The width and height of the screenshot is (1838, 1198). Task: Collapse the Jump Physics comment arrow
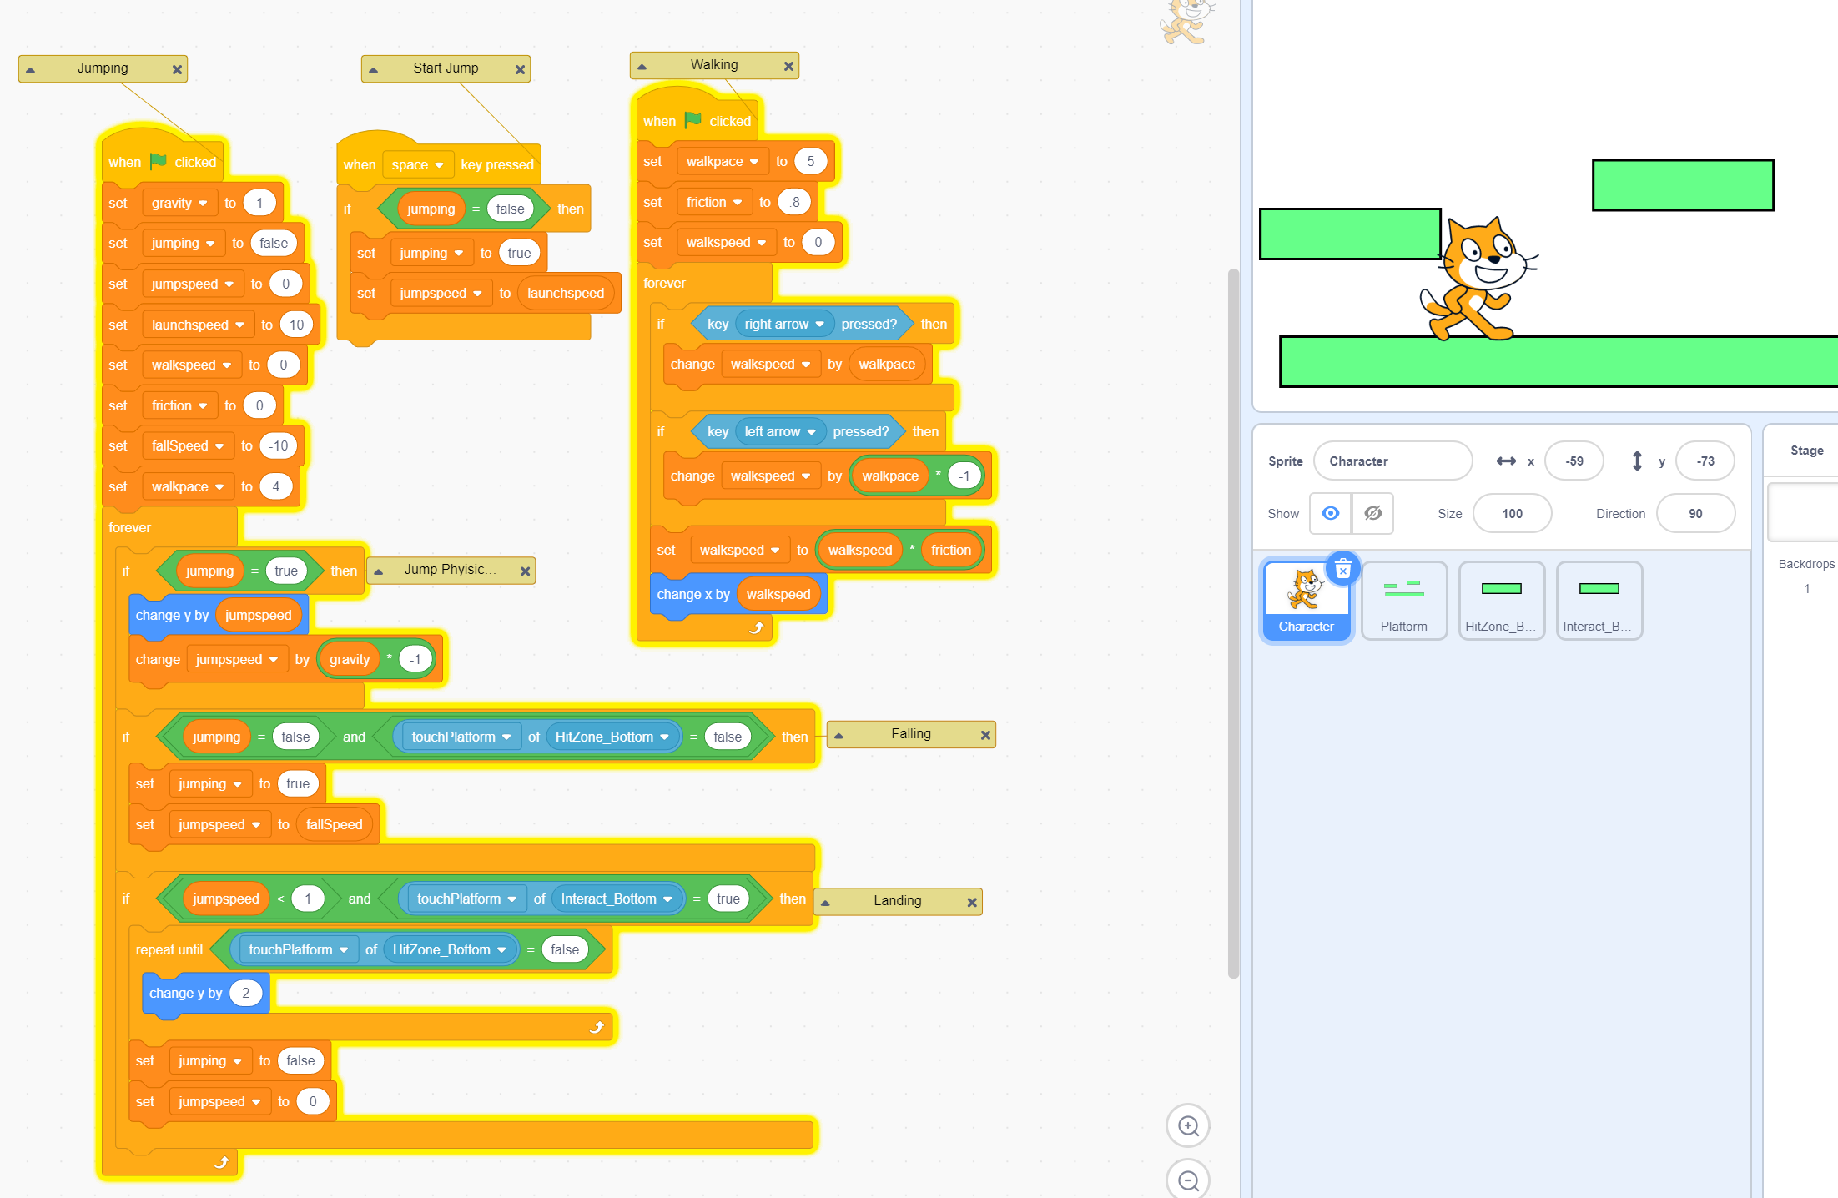tap(379, 571)
